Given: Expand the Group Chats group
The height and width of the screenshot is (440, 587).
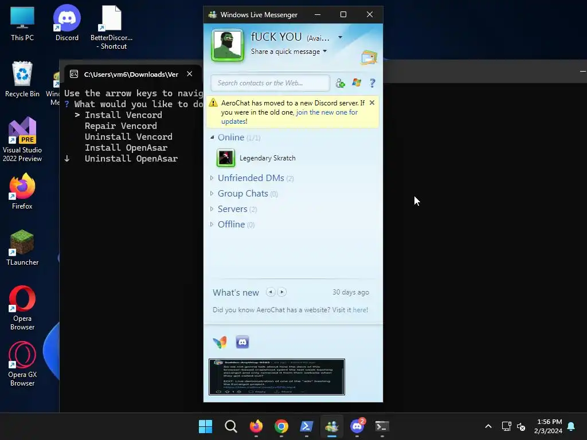Looking at the screenshot, I should point(212,194).
